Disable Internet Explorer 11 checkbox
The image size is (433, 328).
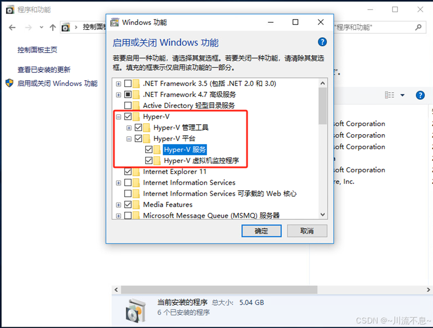pyautogui.click(x=128, y=172)
